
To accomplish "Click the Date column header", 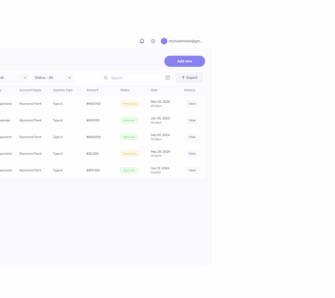I will click(154, 90).
